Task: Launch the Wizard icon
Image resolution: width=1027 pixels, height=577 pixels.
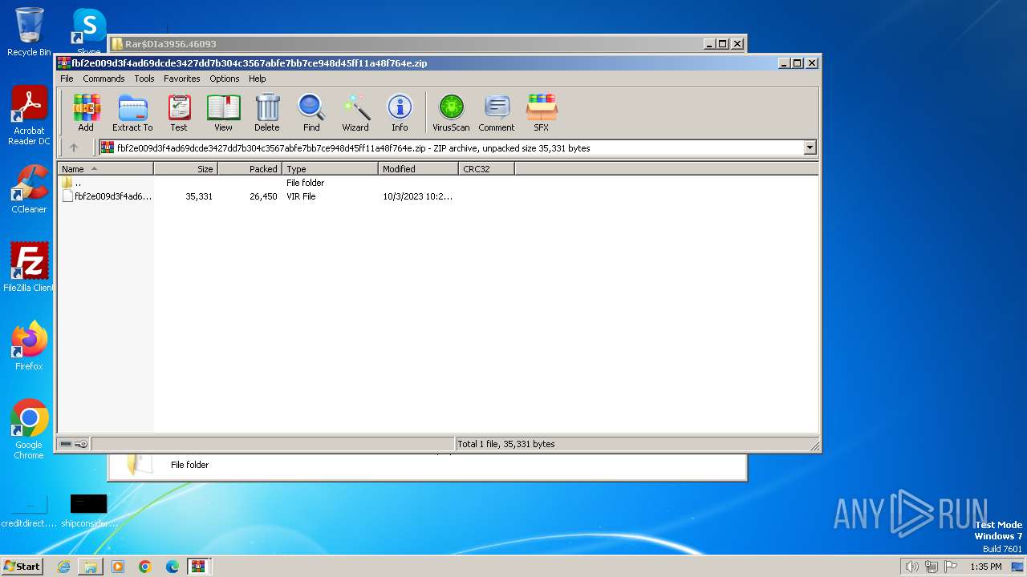Action: pos(355,112)
